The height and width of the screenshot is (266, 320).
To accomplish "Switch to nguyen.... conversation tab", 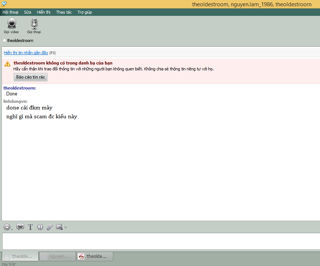I will [57, 256].
